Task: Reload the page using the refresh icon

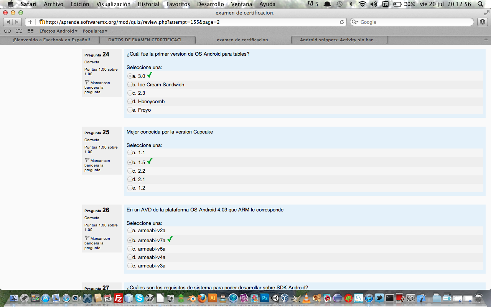Action: 342,22
